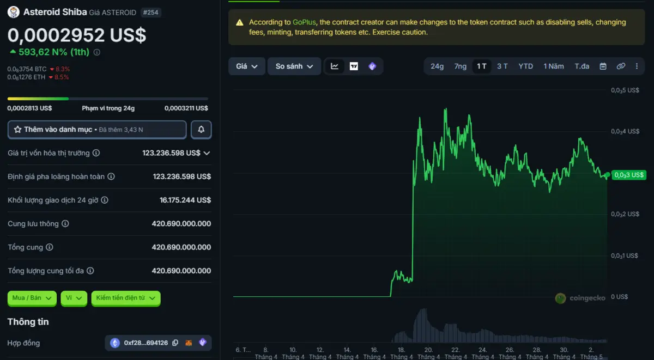654x360 pixels.
Task: Click the price alert bell icon
Action: pyautogui.click(x=201, y=130)
